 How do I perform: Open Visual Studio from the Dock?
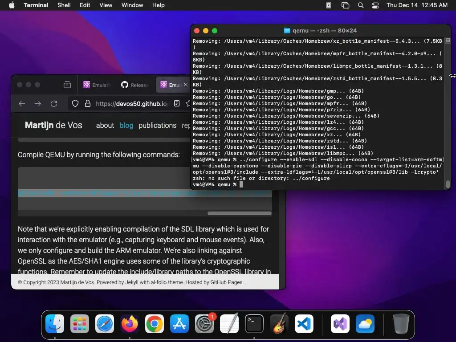point(340,324)
